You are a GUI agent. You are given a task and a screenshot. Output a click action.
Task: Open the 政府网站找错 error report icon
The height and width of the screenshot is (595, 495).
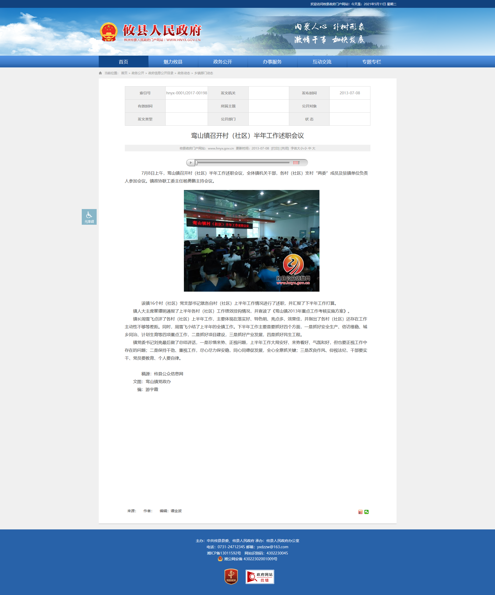pyautogui.click(x=260, y=577)
